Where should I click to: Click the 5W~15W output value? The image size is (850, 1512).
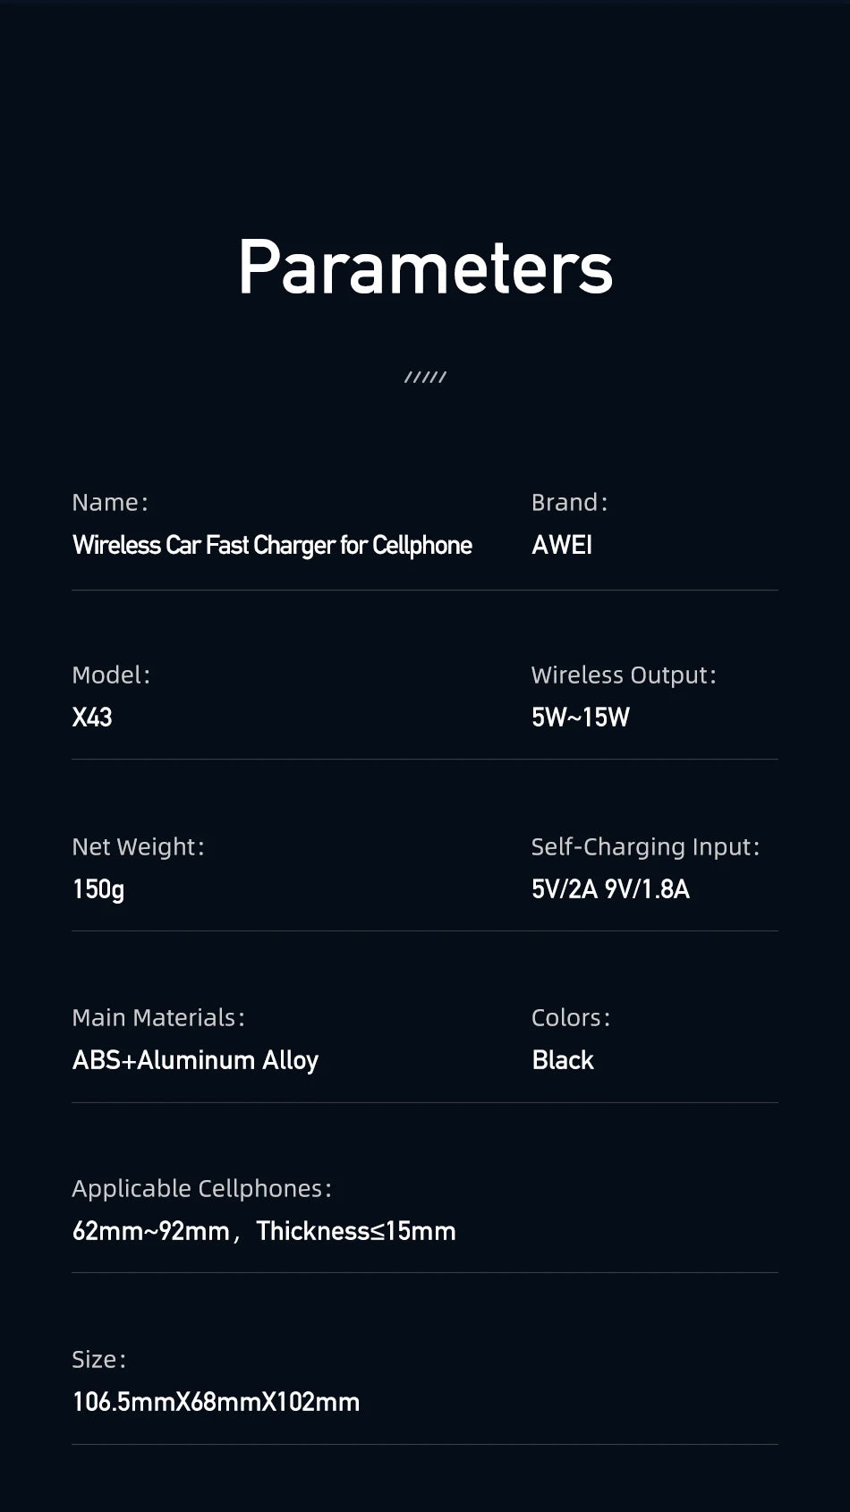tap(581, 718)
